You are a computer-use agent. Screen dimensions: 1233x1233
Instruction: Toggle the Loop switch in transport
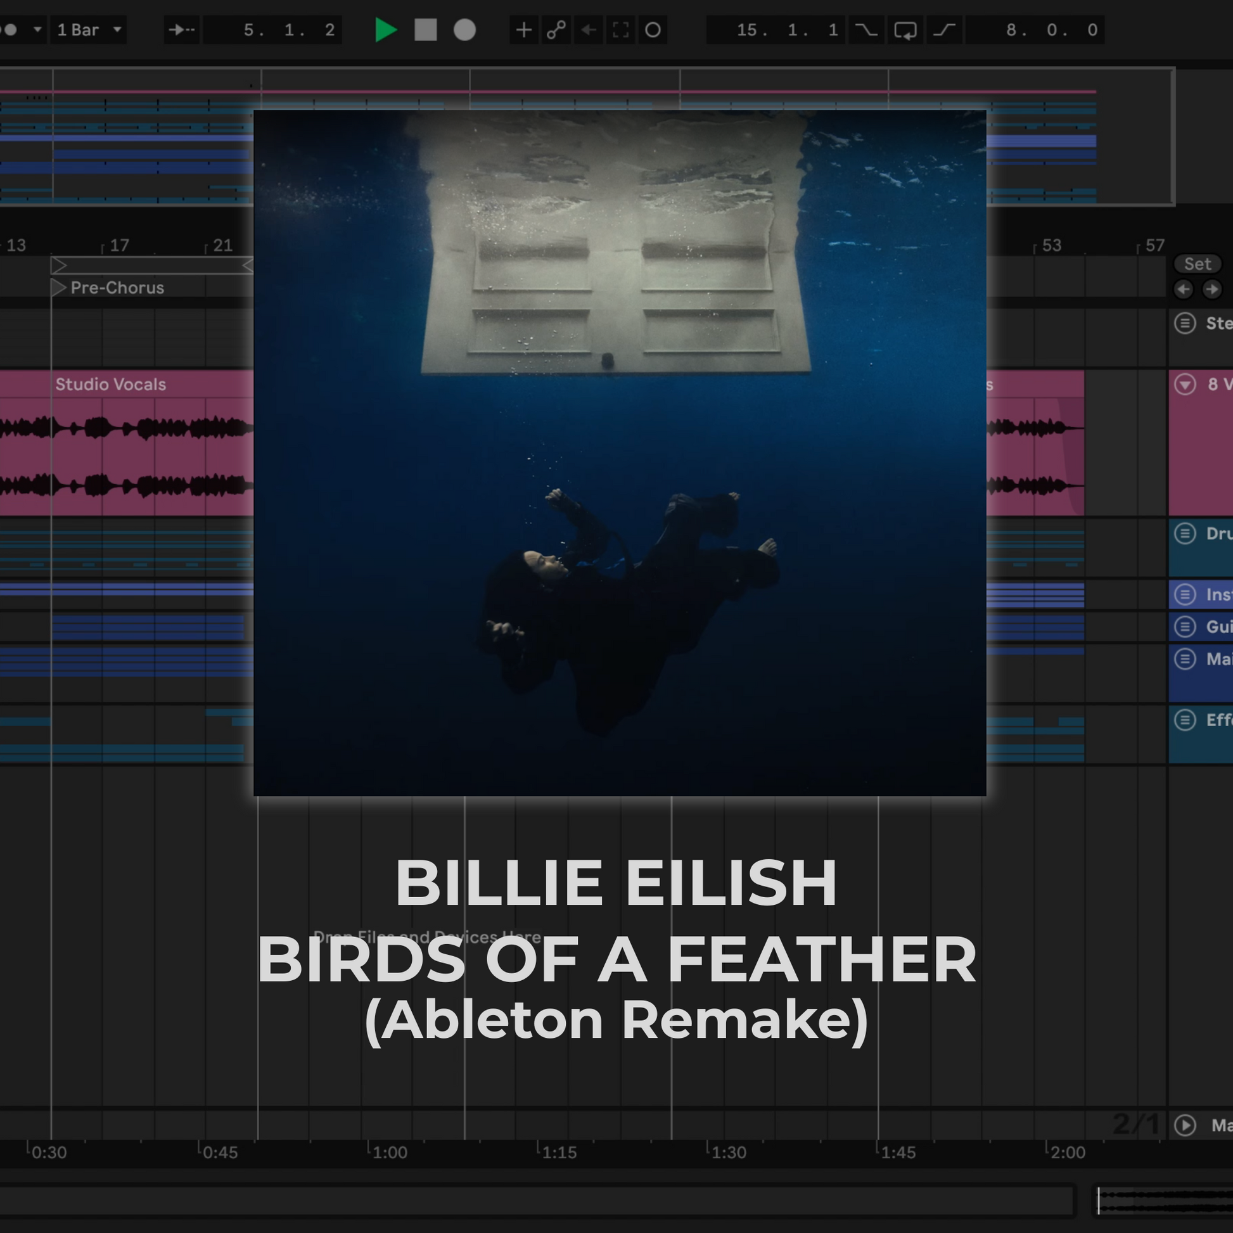click(x=905, y=30)
